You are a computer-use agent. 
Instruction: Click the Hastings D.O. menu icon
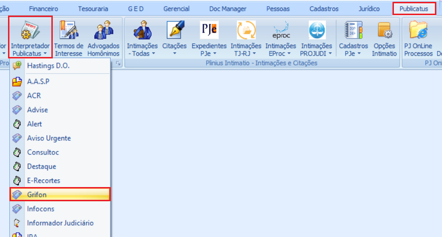pos(17,65)
